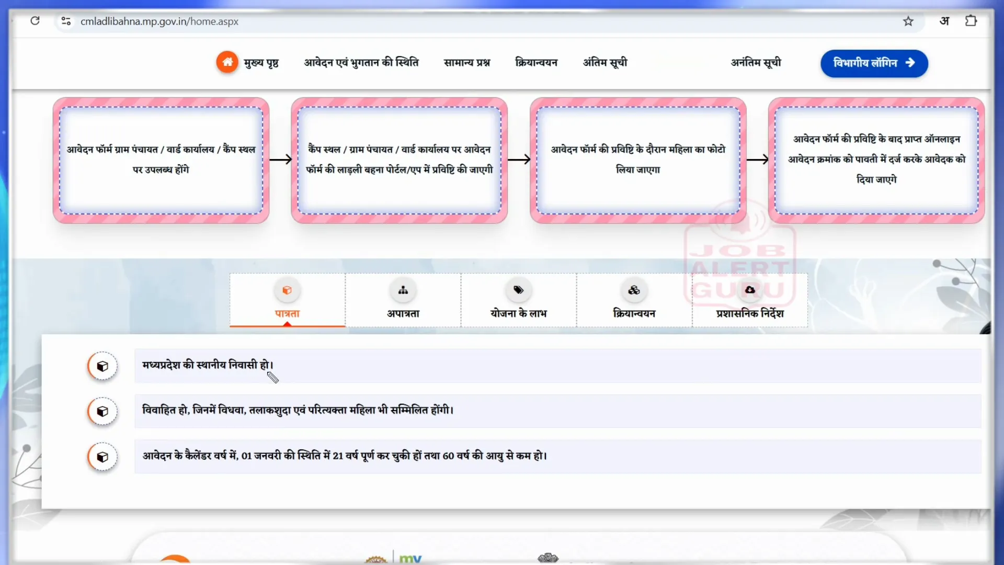Click the cube icon beside मध्यप्रदेश की स्थानीय निवासी
Viewport: 1004px width, 565px height.
[x=102, y=366]
